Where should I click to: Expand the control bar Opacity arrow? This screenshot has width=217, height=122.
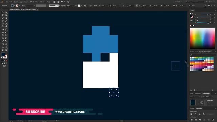[x=73, y=6]
